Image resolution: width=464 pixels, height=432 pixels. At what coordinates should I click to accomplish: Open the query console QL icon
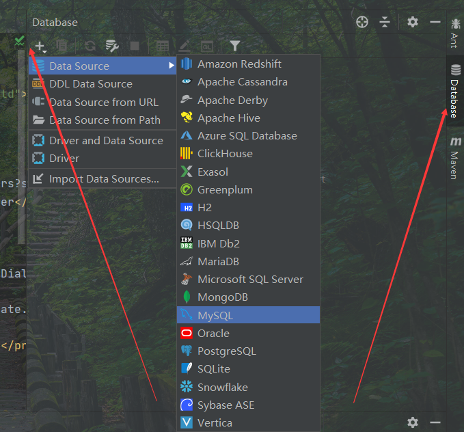207,46
